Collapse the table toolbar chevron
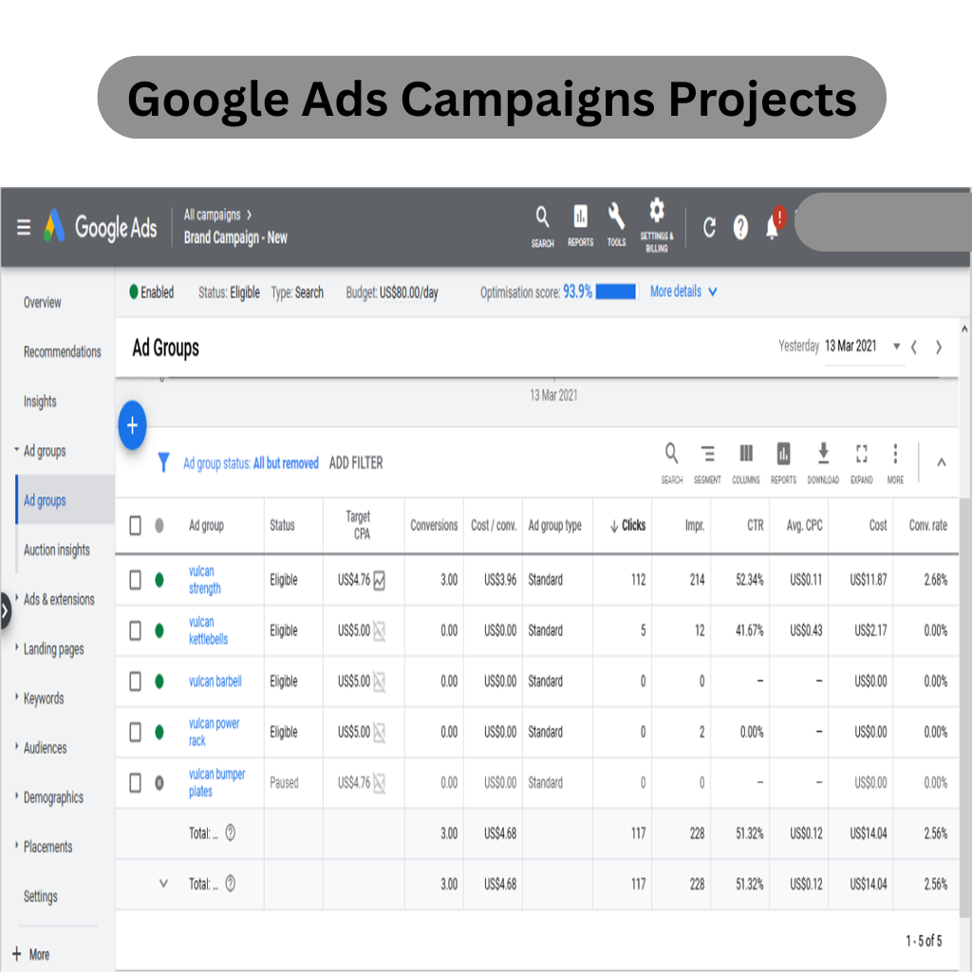 pyautogui.click(x=941, y=462)
